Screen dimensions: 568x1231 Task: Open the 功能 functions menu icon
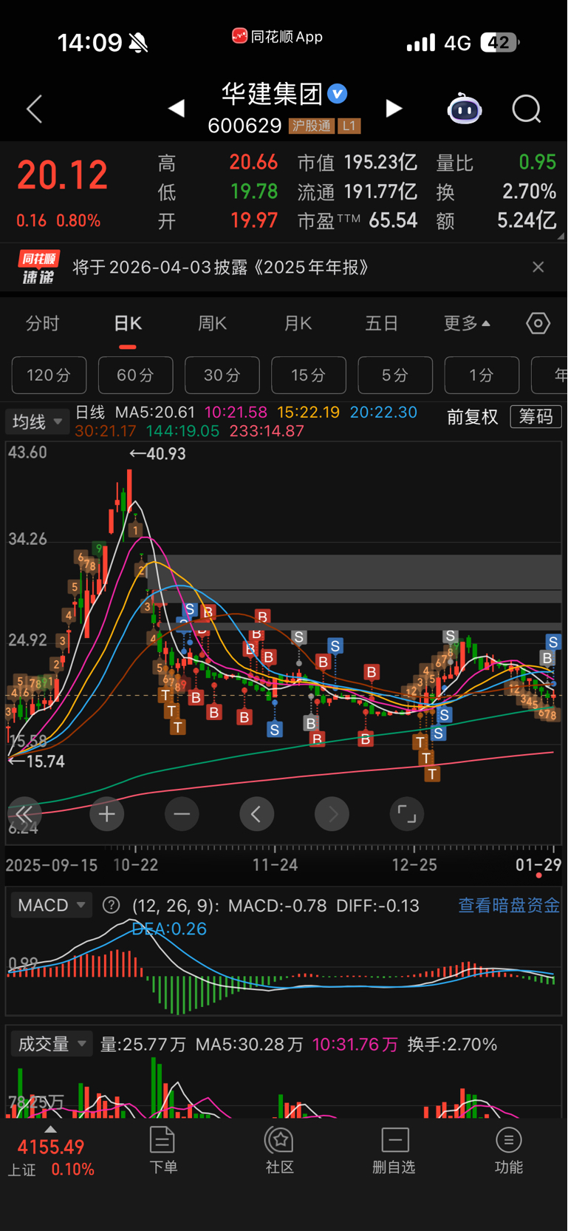click(509, 1150)
